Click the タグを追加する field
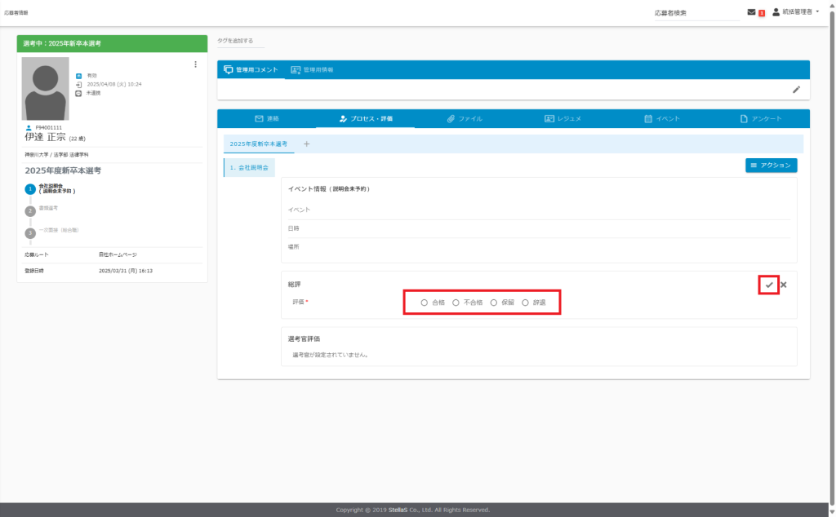Screen dimensions: 836x517 tap(240, 41)
